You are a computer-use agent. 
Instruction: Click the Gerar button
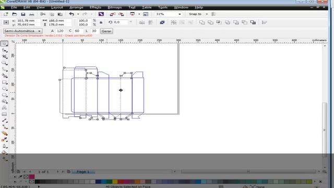106,31
